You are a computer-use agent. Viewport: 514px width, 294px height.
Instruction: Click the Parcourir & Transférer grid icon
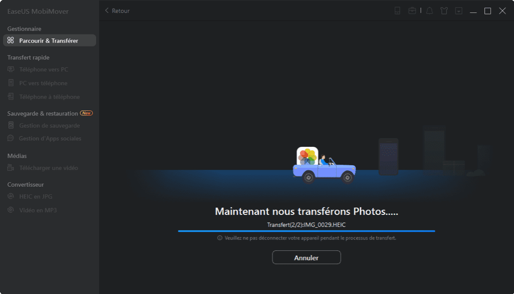point(11,41)
